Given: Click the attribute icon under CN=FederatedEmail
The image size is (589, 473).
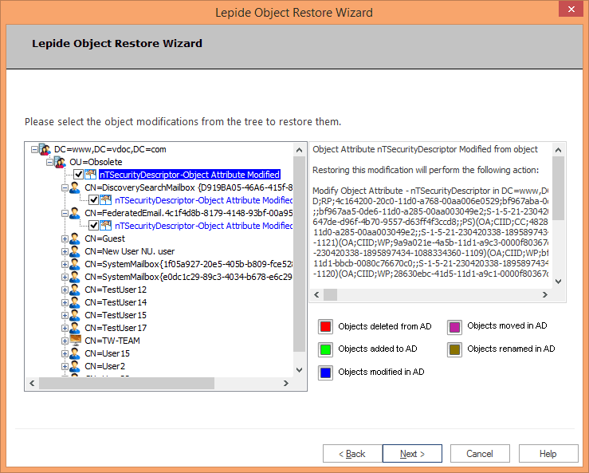Looking at the screenshot, I should pos(106,226).
